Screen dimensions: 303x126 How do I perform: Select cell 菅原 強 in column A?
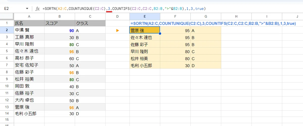click(29, 107)
